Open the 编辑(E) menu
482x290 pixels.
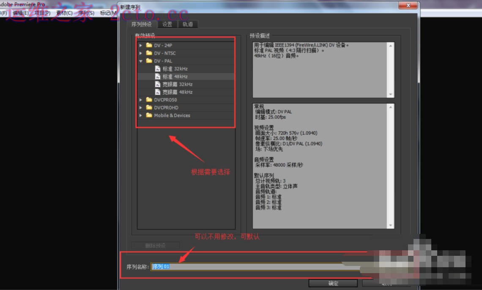21,13
